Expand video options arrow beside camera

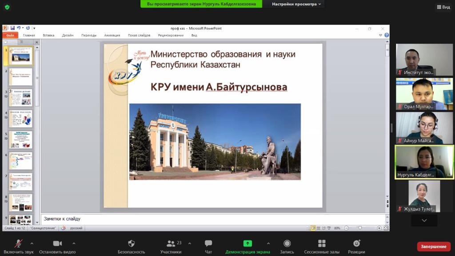point(74,243)
